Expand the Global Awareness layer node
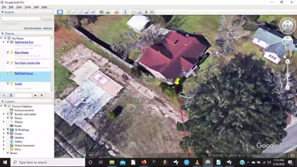 click(4, 145)
